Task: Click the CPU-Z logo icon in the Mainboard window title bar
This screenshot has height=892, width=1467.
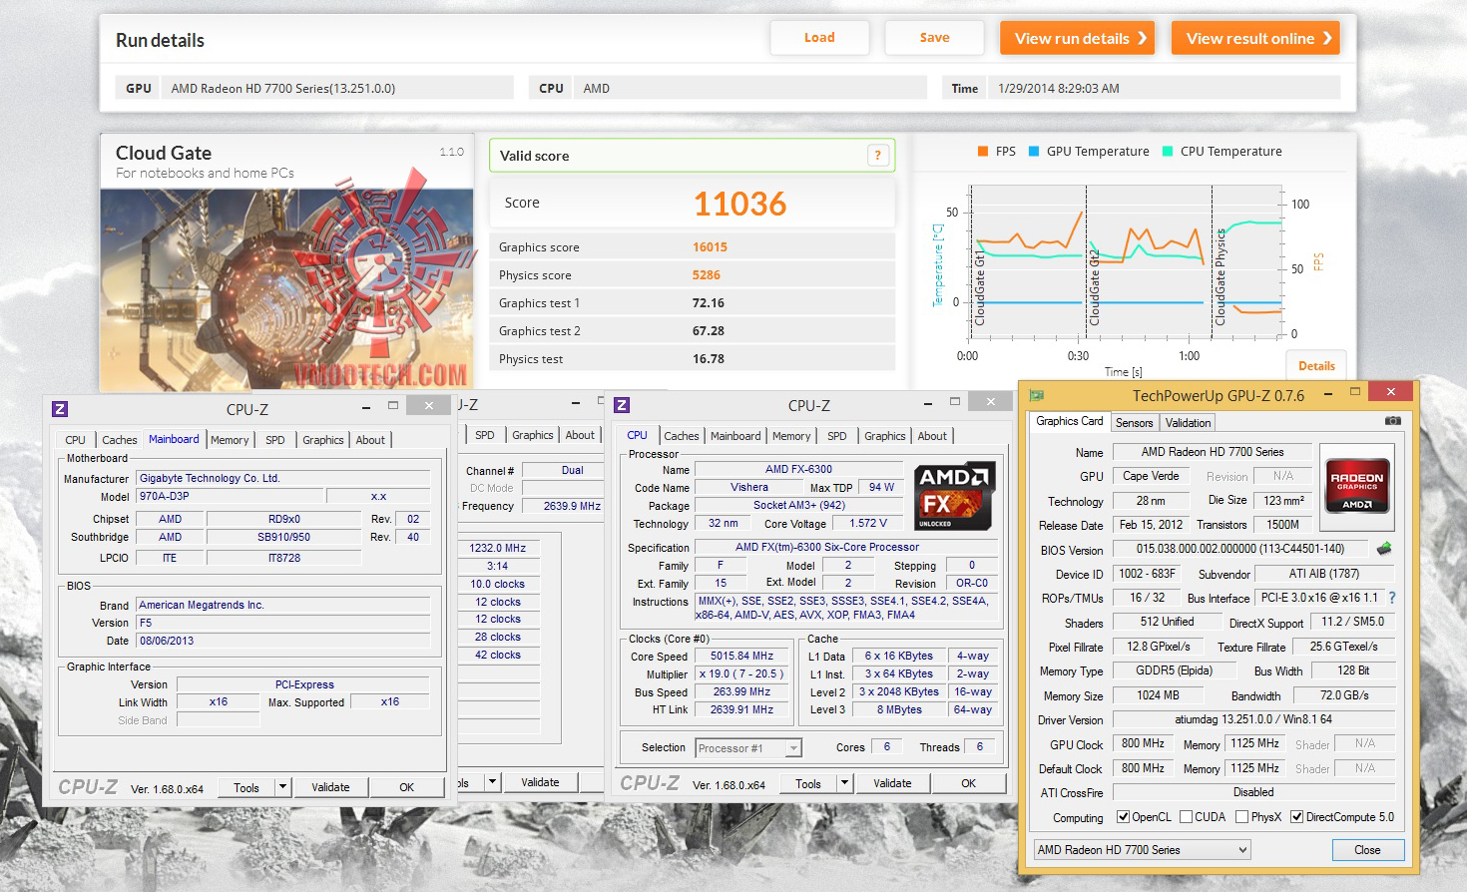Action: (x=60, y=409)
